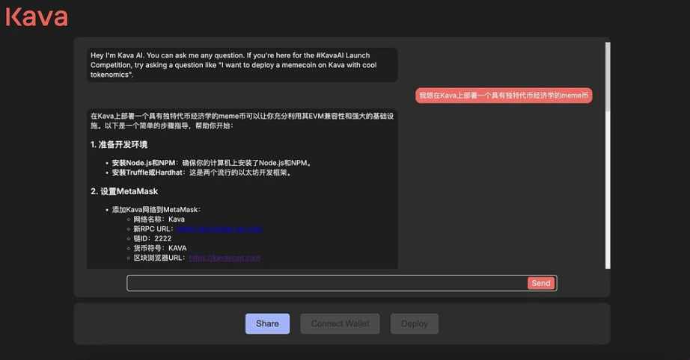Click the intro paragraph starting '在Kava上部署'

tap(242, 121)
